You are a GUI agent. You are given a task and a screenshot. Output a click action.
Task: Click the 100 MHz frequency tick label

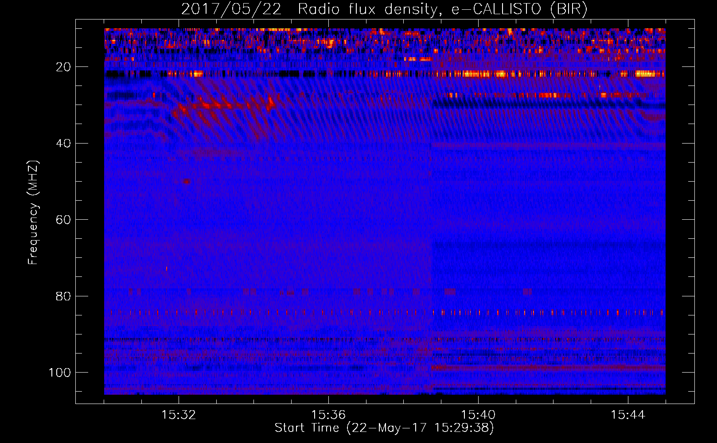pyautogui.click(x=60, y=373)
